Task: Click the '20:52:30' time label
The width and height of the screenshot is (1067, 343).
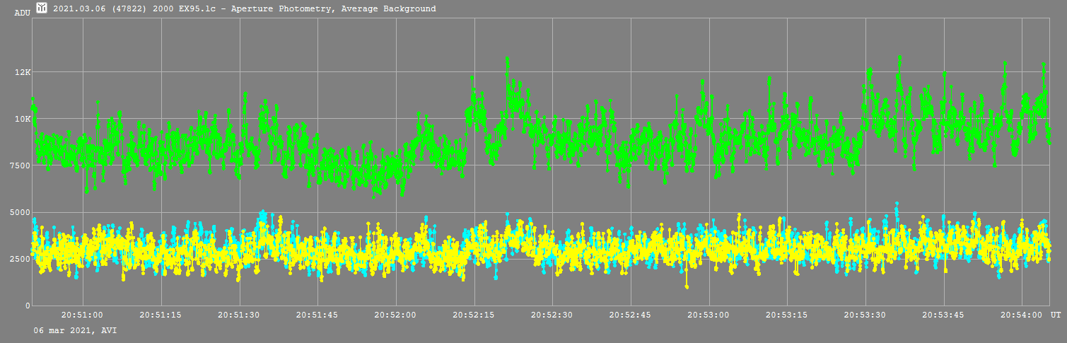Action: coord(552,316)
